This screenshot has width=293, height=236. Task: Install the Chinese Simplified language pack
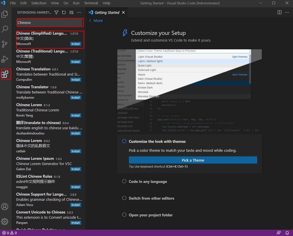[x=75, y=44]
